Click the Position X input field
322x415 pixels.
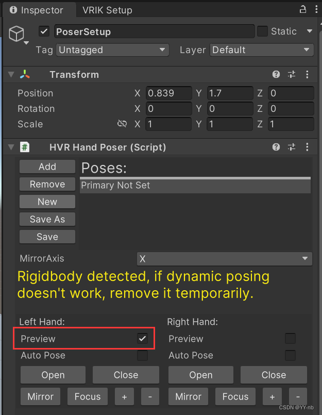pos(168,93)
